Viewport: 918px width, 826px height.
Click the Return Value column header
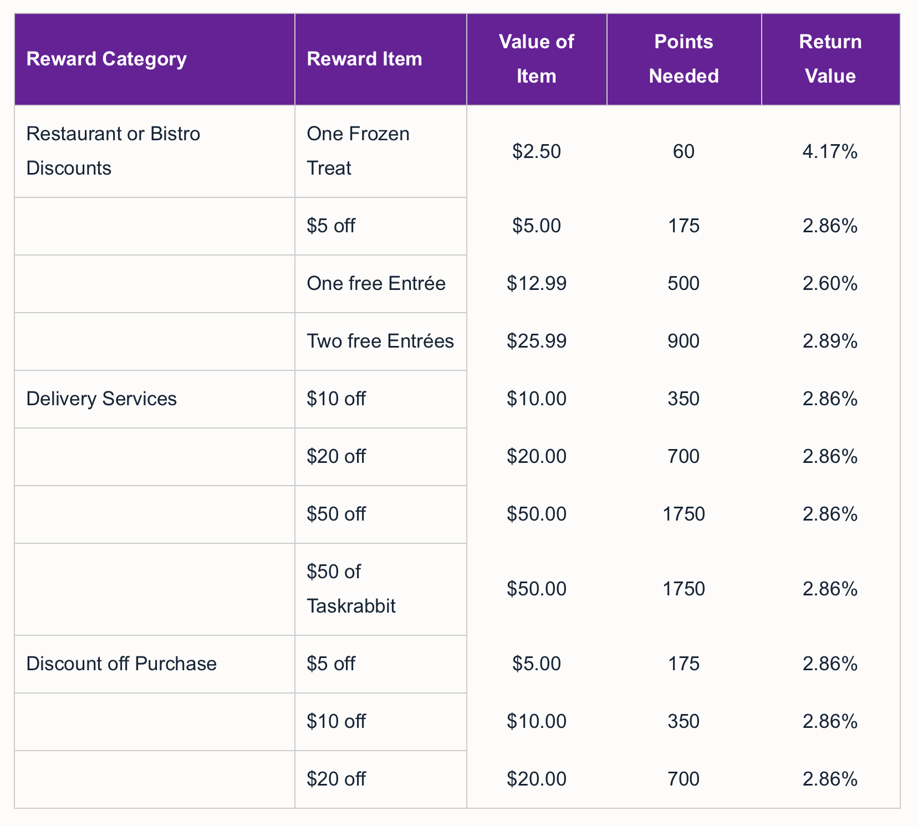(830, 59)
